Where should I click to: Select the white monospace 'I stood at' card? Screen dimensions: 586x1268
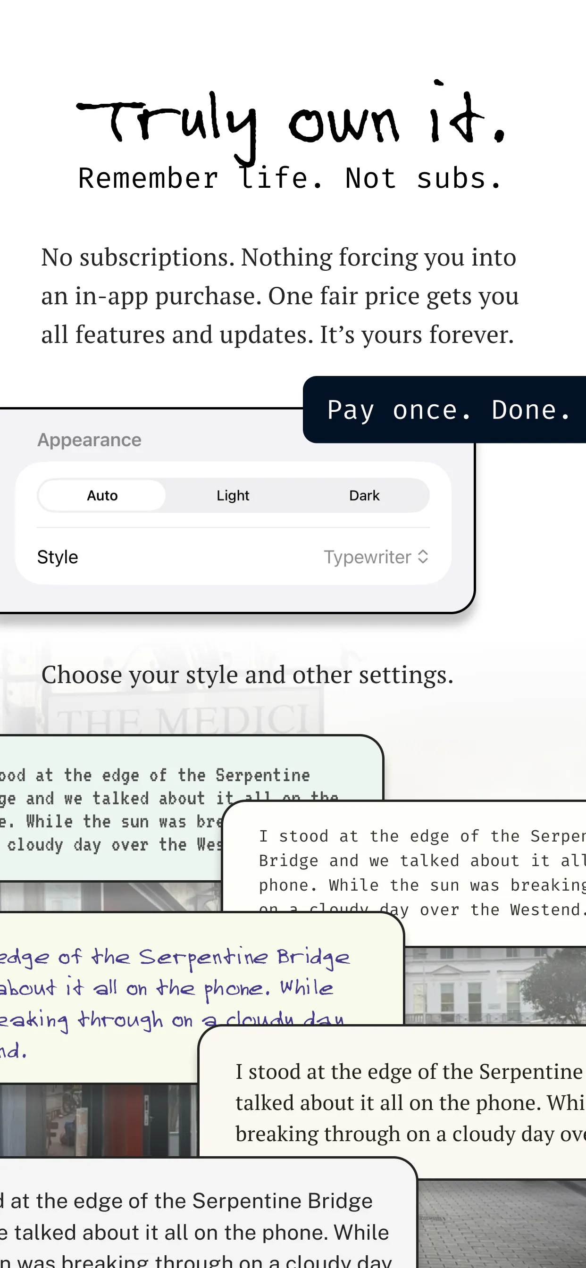pos(405,873)
